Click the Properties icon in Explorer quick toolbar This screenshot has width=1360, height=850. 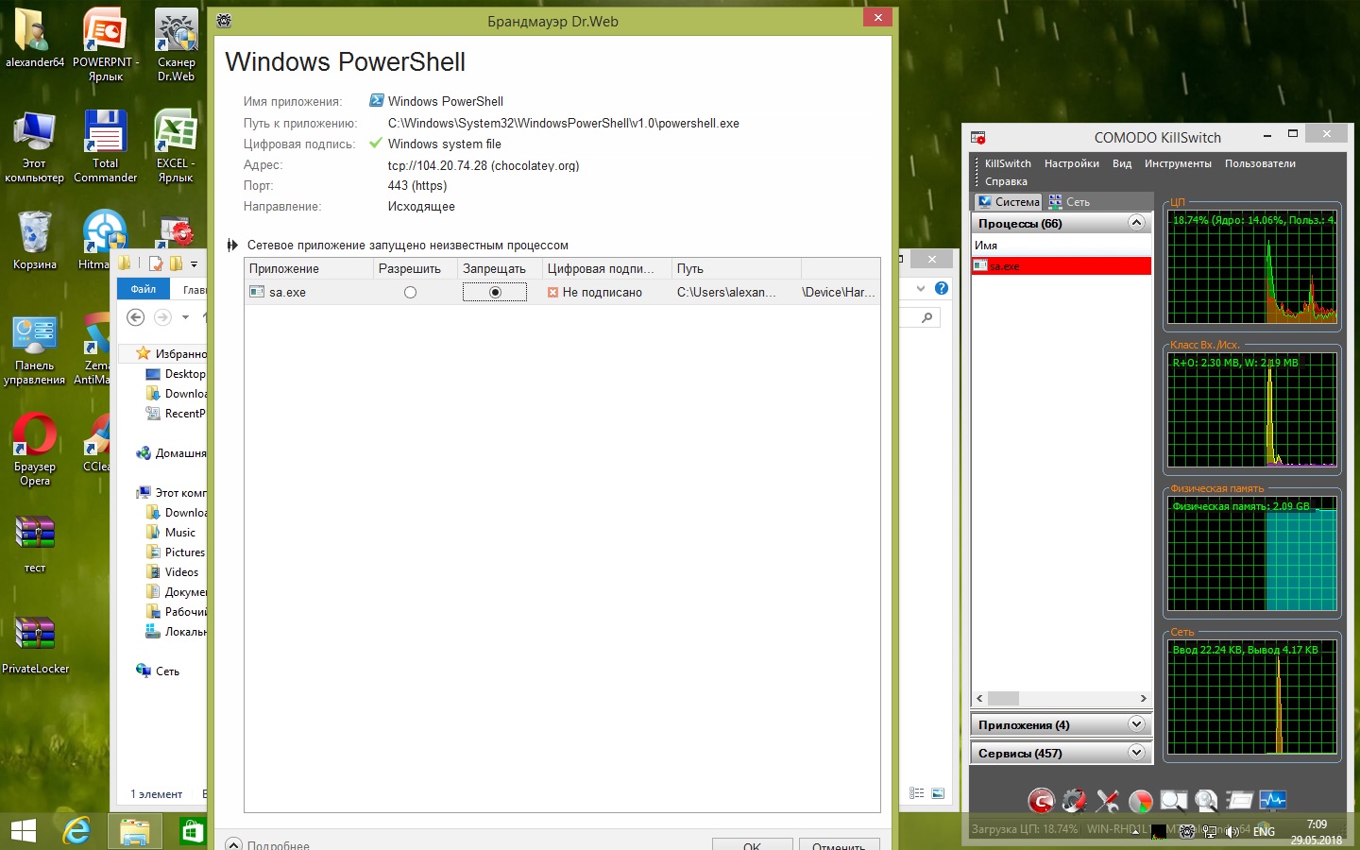click(156, 263)
